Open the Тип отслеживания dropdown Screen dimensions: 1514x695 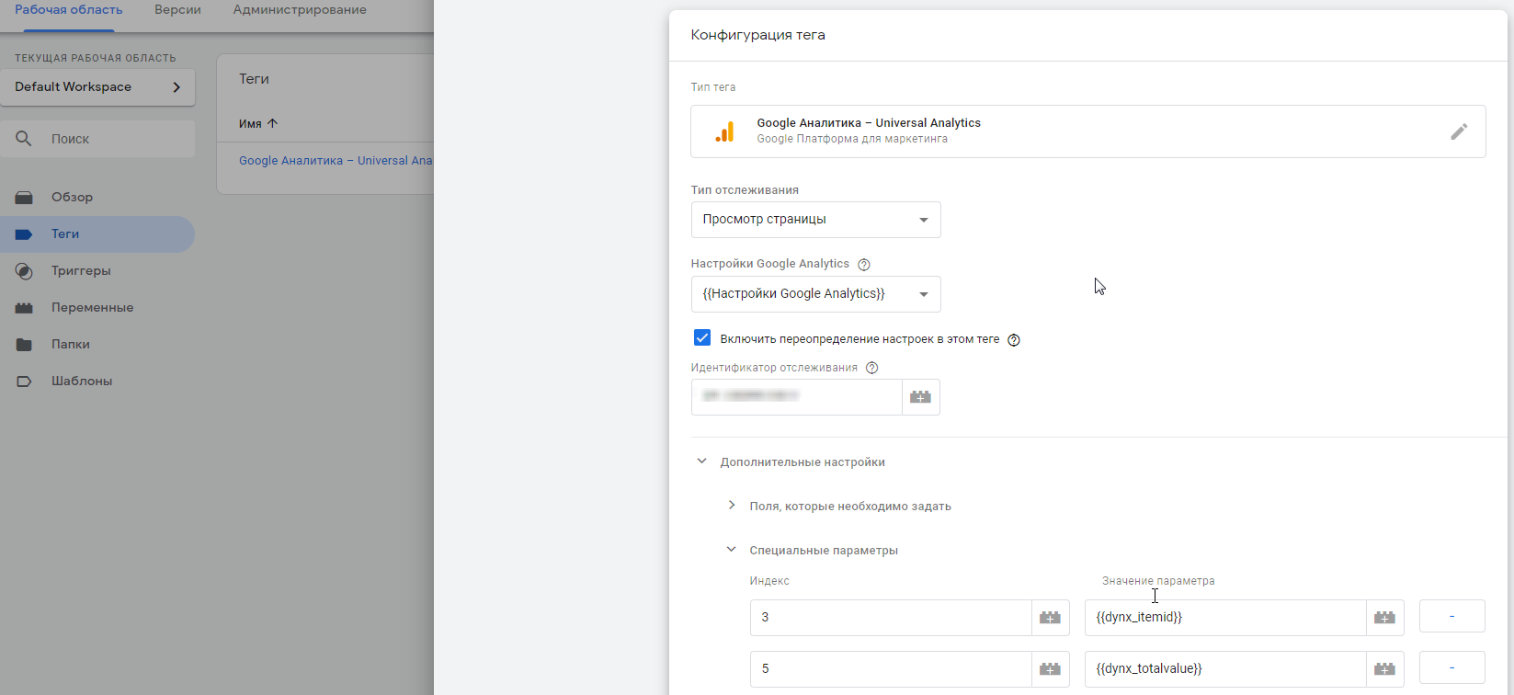pyautogui.click(x=815, y=220)
